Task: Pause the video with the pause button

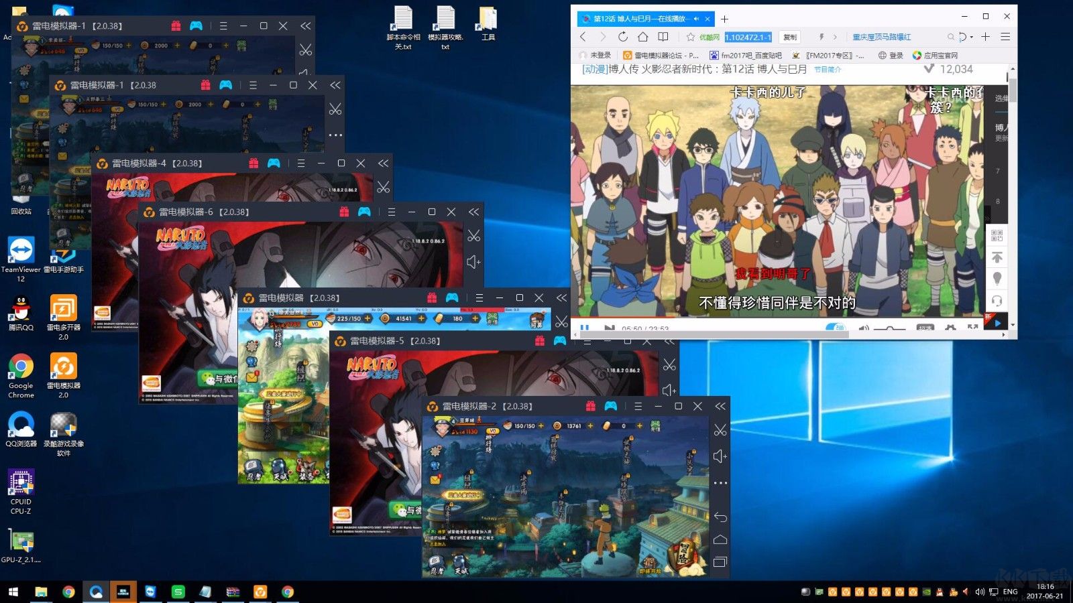Action: [x=585, y=328]
